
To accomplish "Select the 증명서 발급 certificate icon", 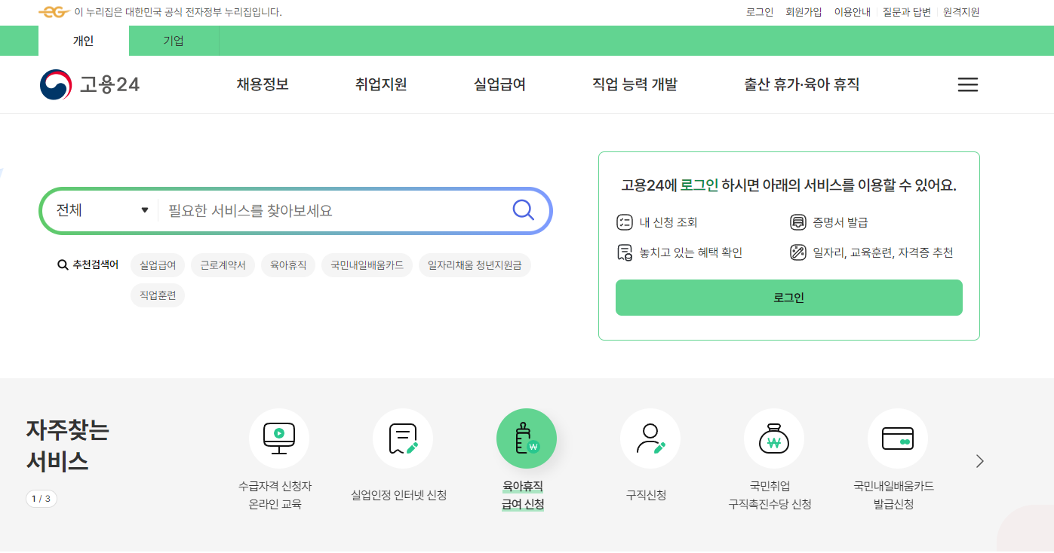I will (x=797, y=222).
